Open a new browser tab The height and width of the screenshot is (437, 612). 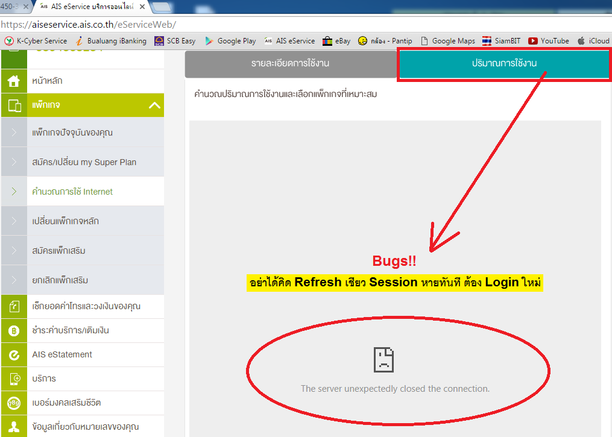[x=161, y=7]
